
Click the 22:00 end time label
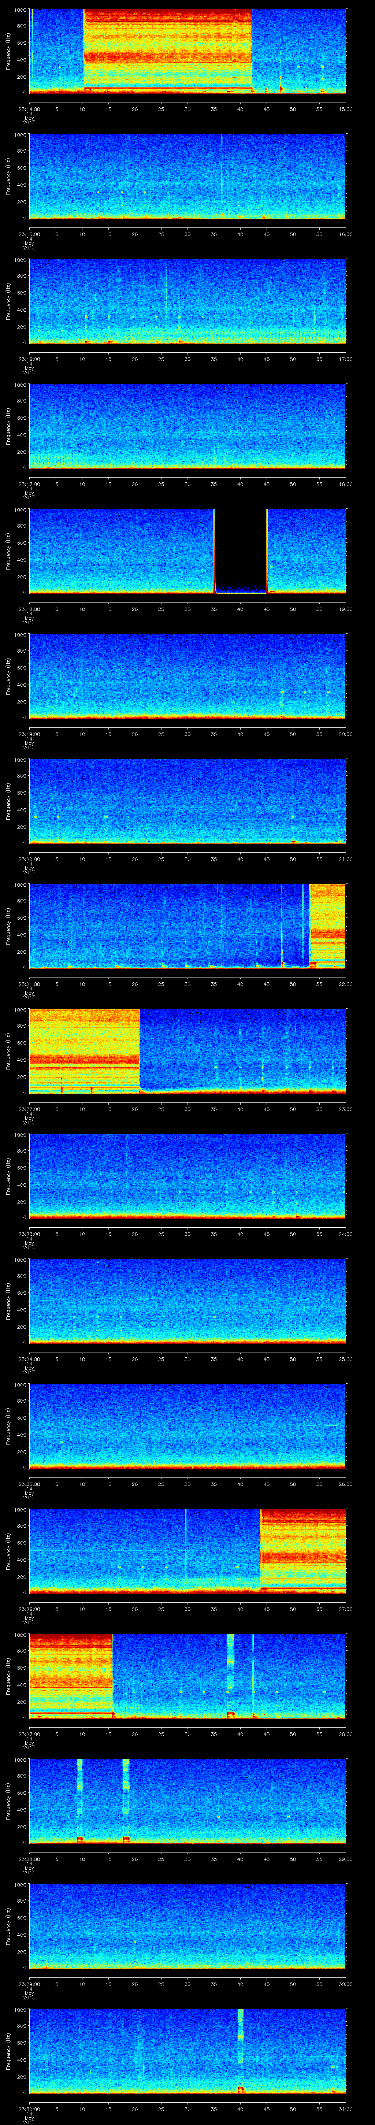[346, 984]
